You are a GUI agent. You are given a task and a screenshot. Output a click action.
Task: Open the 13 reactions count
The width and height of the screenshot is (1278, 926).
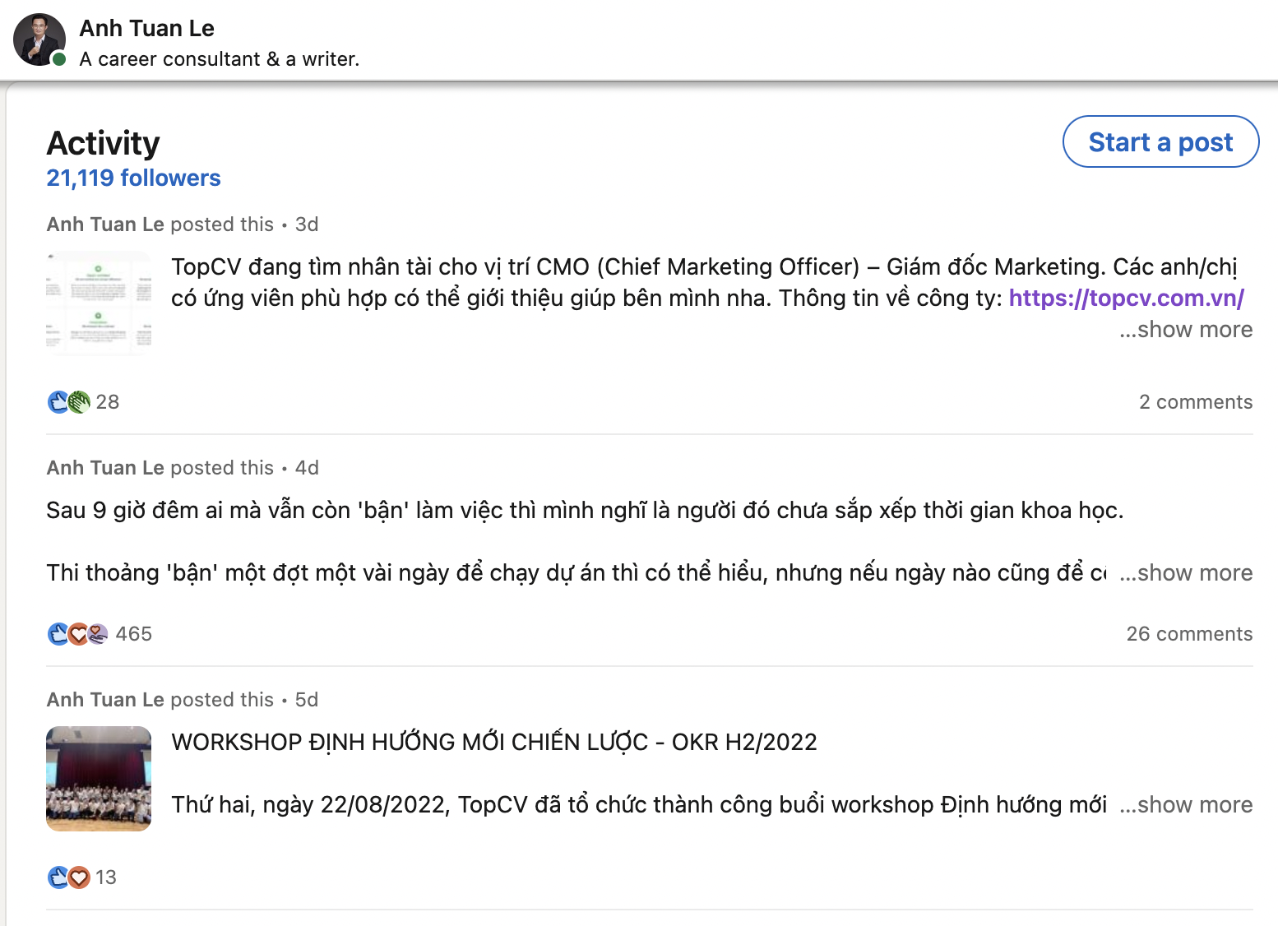pyautogui.click(x=106, y=877)
